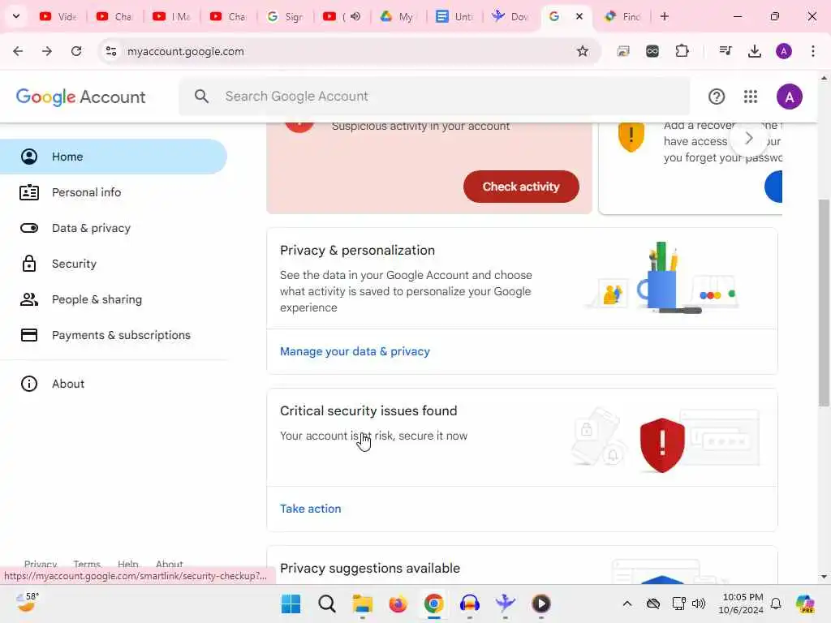Open the headphones app in taskbar

470,604
